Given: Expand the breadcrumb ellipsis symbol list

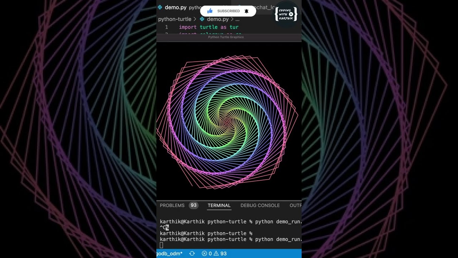Looking at the screenshot, I should [237, 19].
